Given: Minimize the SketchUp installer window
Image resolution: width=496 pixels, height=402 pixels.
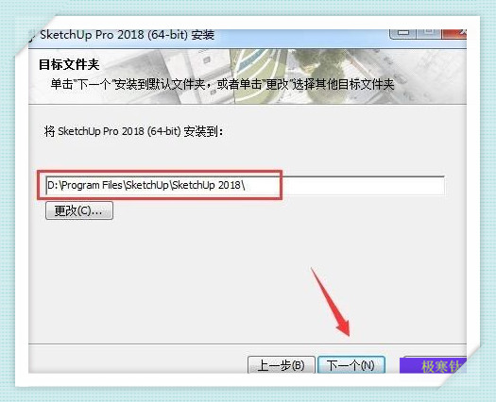Looking at the screenshot, I should [x=403, y=33].
